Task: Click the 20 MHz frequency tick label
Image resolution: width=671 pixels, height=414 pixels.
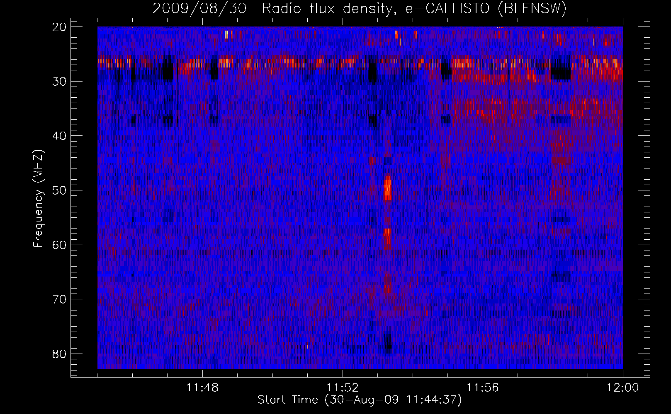Action: pos(60,27)
